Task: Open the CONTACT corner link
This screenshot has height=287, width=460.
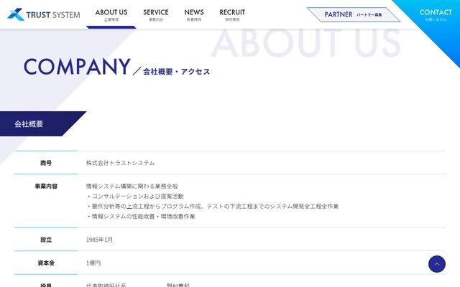Action: tap(436, 14)
